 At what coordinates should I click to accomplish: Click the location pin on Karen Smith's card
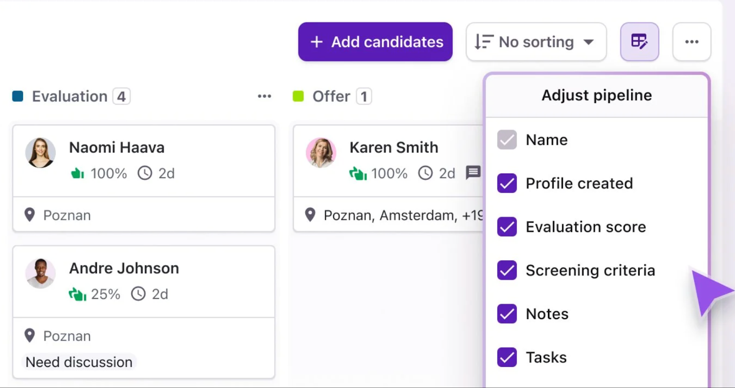(310, 215)
